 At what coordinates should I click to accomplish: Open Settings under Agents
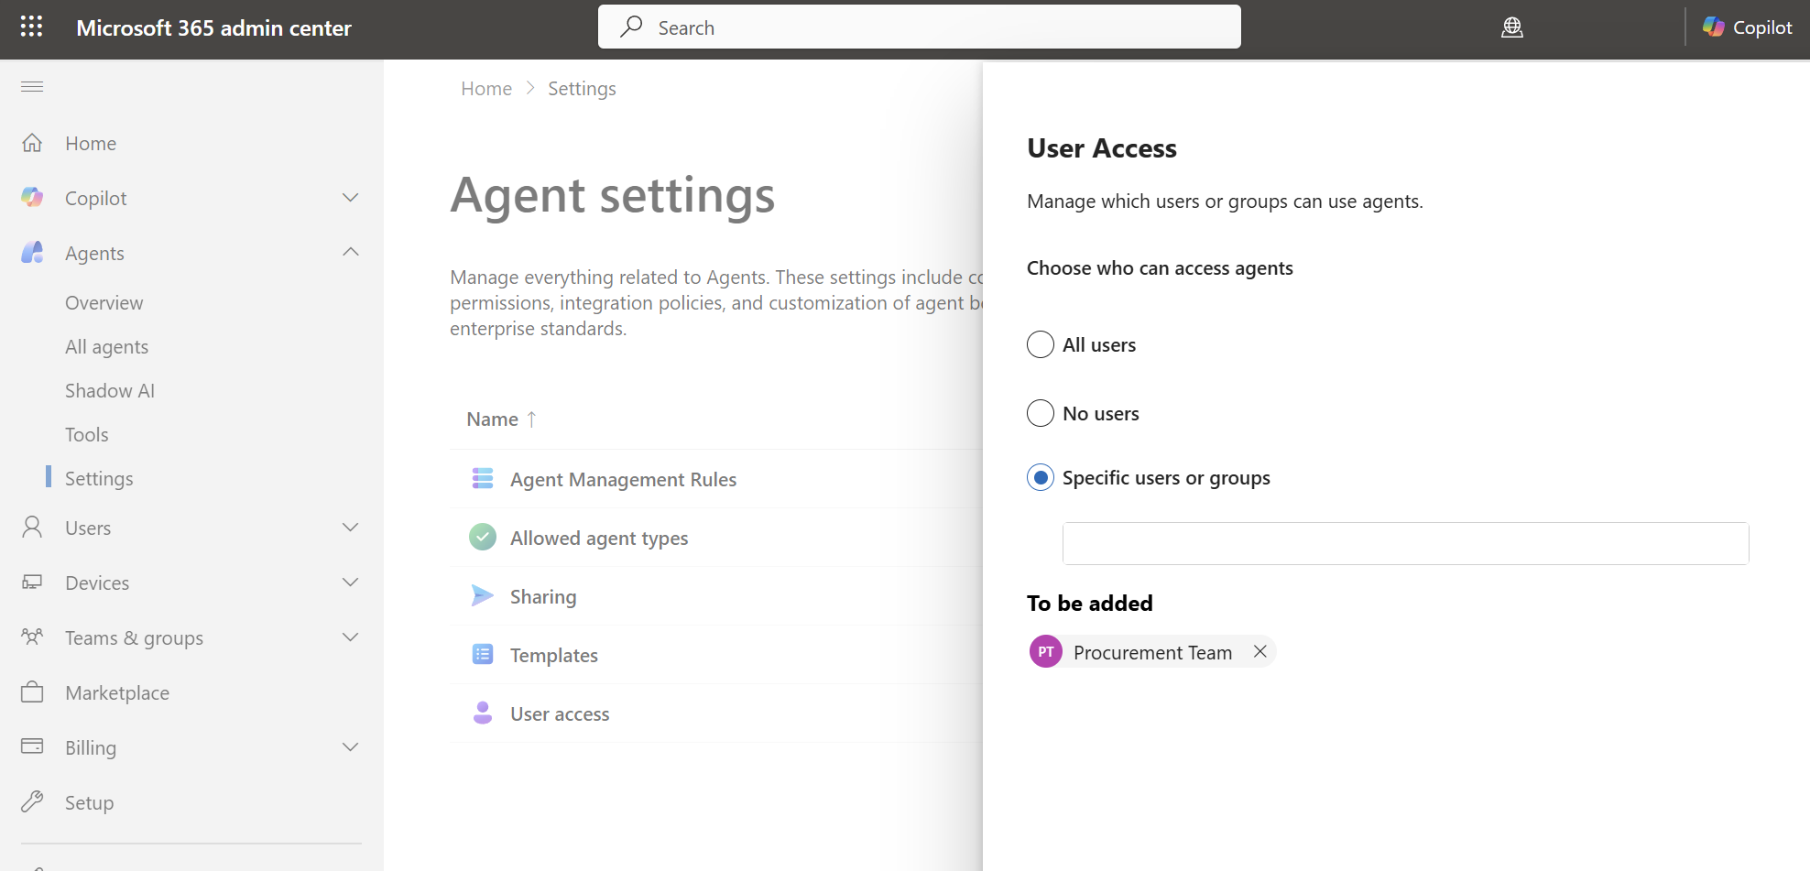(99, 479)
